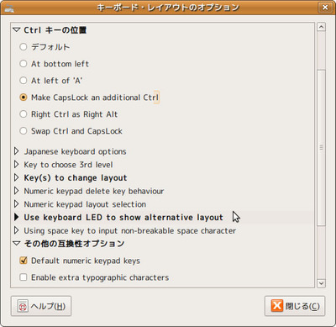Click the keyboard icon in title bar
The image size is (336, 327).
coord(9,8)
